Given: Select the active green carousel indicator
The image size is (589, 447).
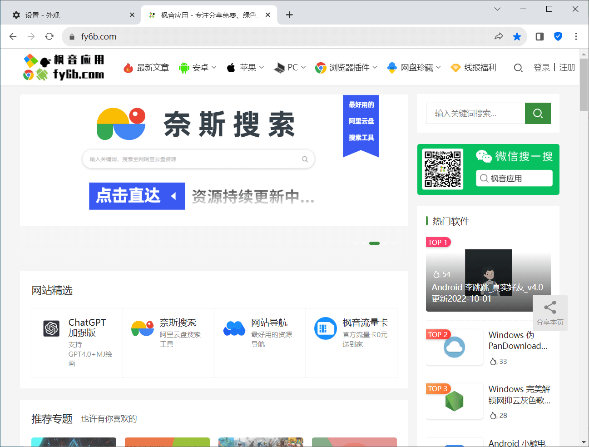Looking at the screenshot, I should pyautogui.click(x=374, y=243).
